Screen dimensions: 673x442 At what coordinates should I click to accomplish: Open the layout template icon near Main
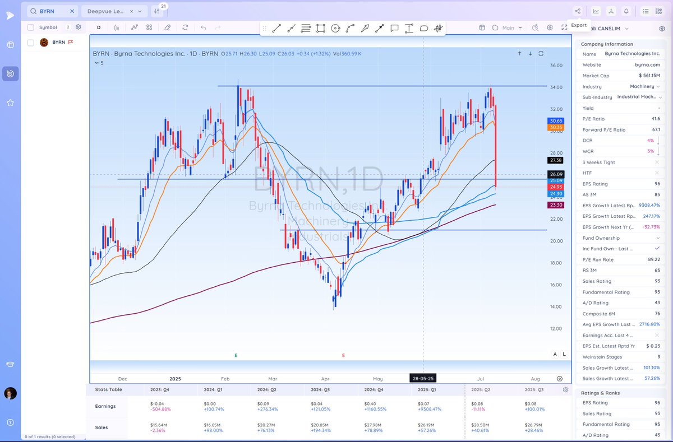coord(482,27)
